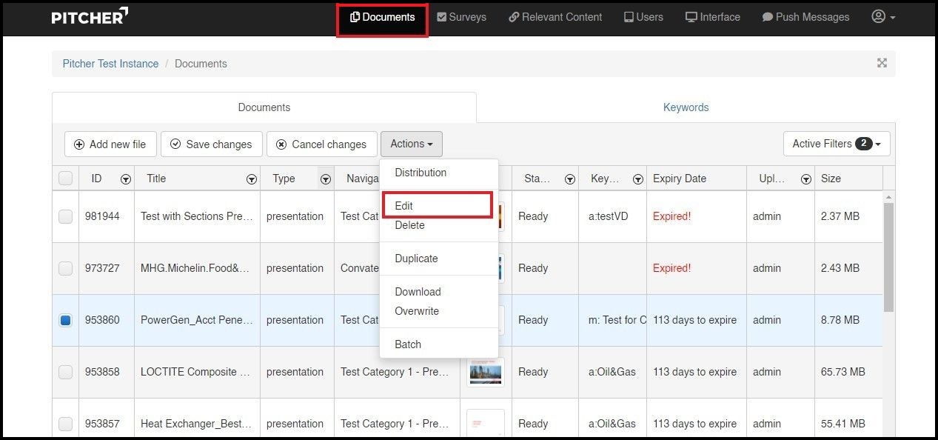Switch to the Keywords tab
Screen dimensions: 938x440
point(686,107)
